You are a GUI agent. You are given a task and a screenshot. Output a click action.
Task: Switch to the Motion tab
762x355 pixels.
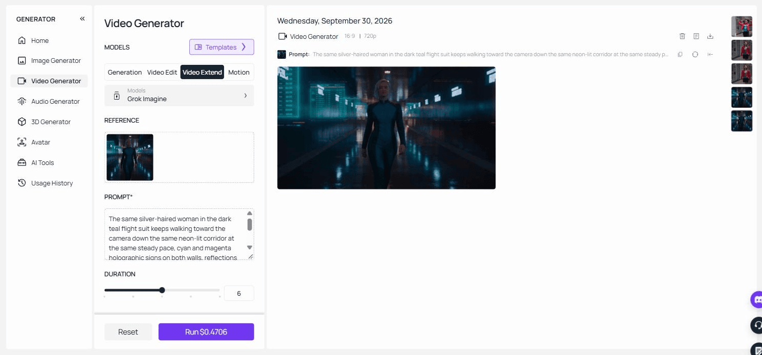point(239,72)
